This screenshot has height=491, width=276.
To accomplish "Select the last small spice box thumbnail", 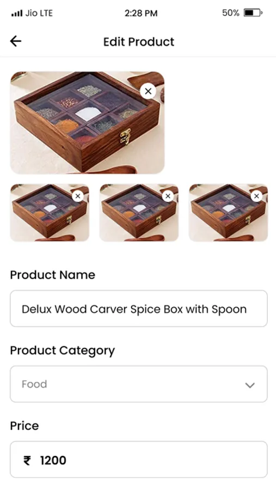I will pos(229,213).
